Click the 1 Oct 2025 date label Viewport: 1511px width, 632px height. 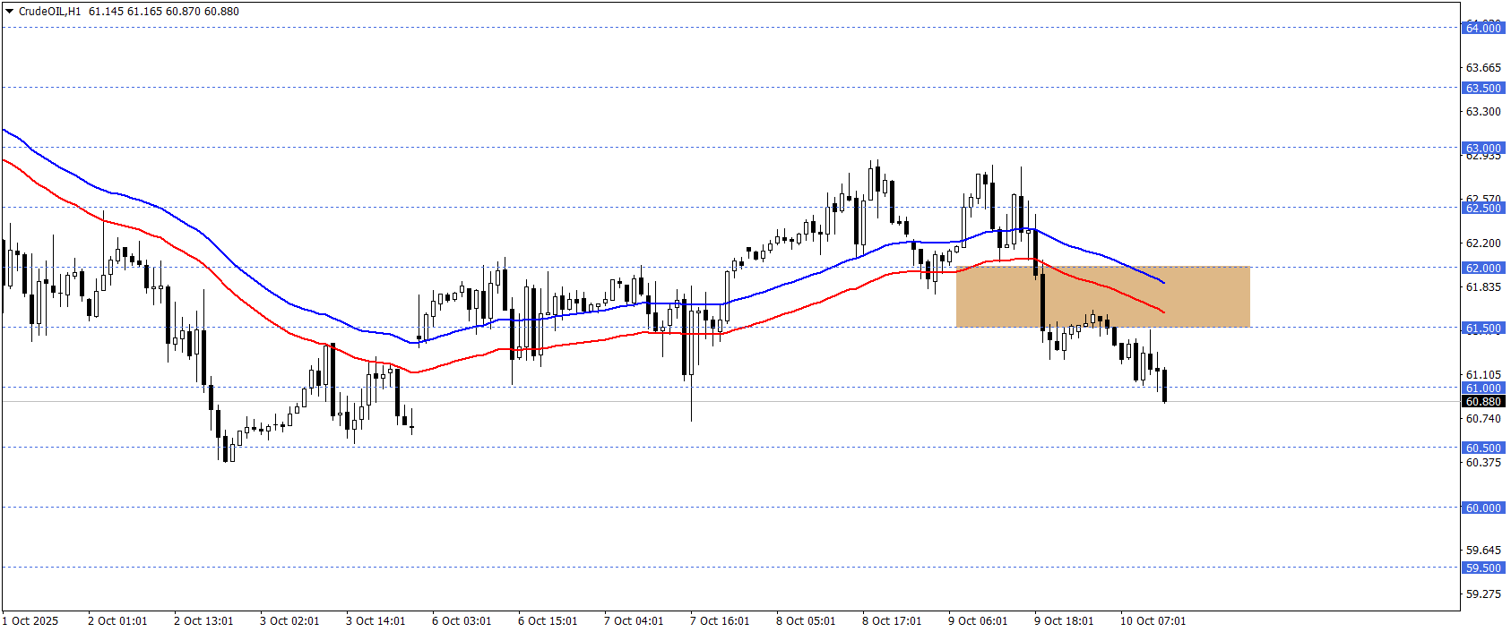click(x=30, y=620)
